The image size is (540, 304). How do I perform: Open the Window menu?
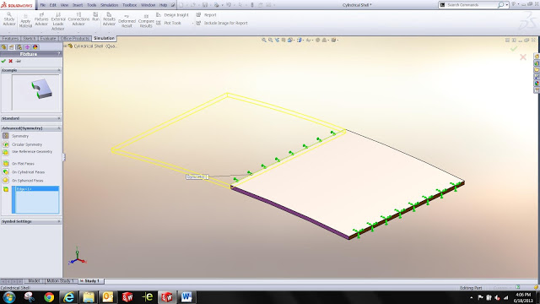148,5
